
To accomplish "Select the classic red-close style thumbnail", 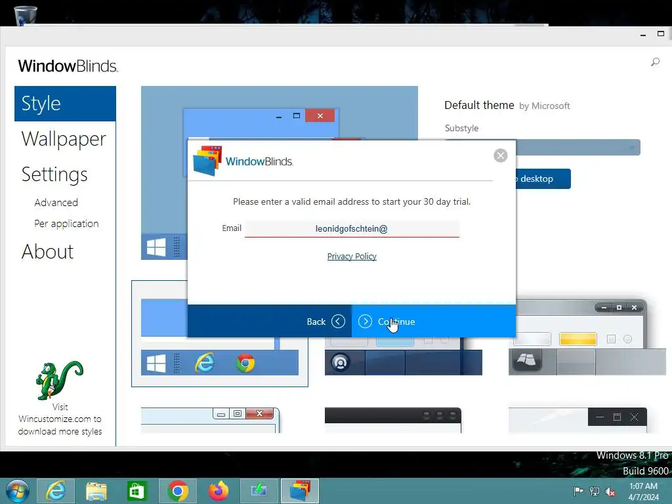I will pos(210,420).
